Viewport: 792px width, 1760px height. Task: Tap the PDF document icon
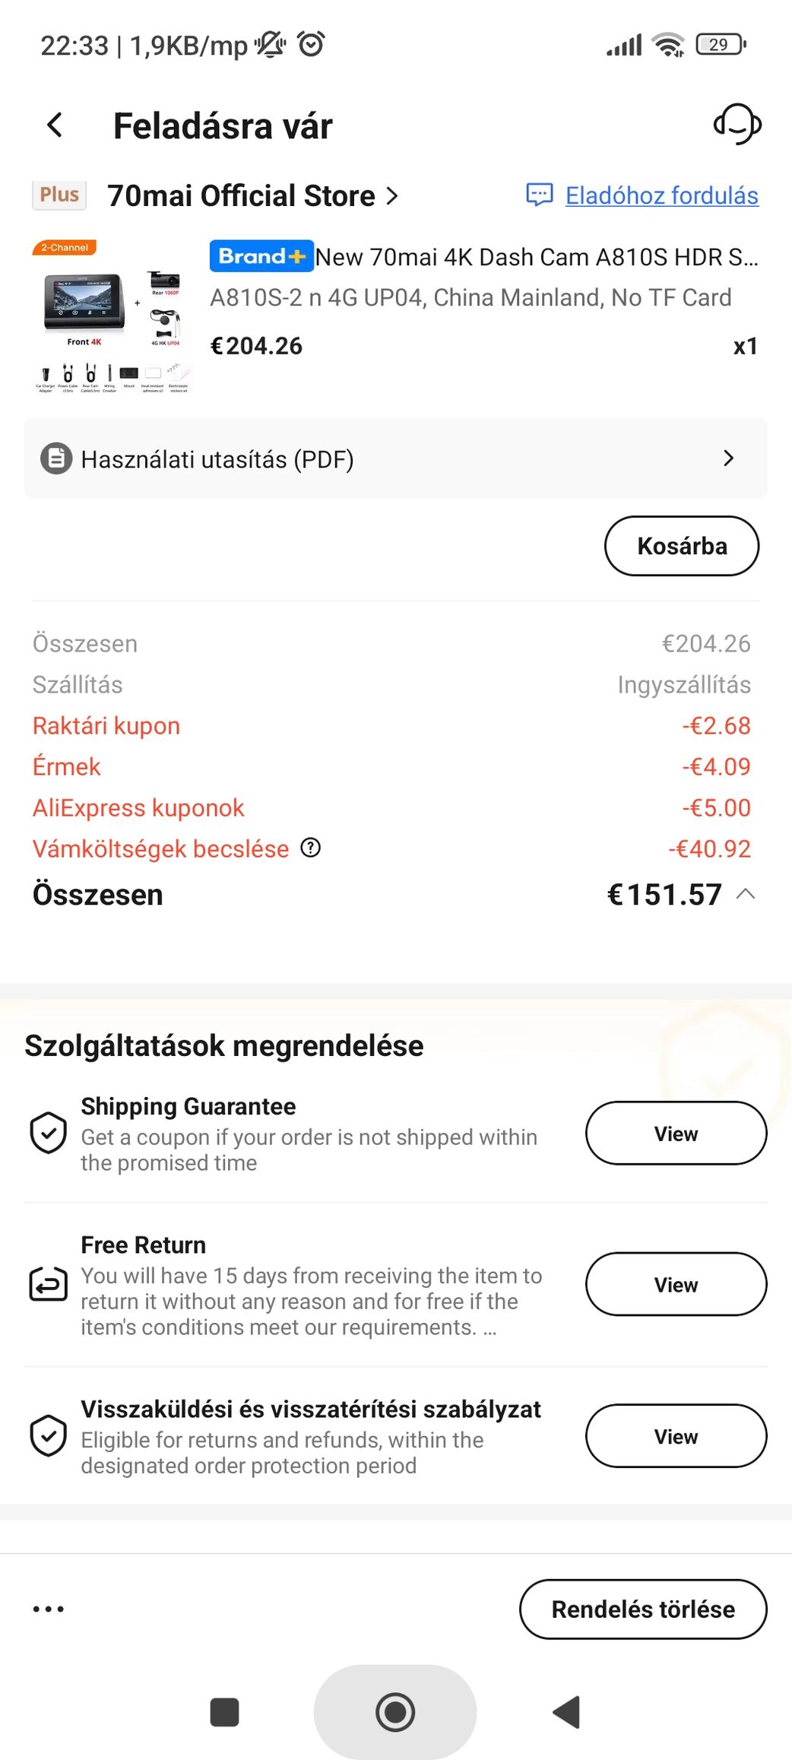tap(56, 458)
